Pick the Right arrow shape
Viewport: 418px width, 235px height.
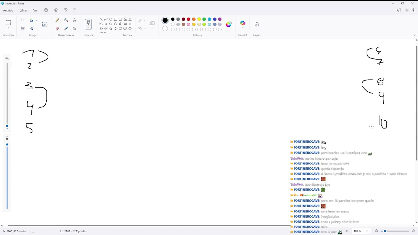[x=120, y=24]
